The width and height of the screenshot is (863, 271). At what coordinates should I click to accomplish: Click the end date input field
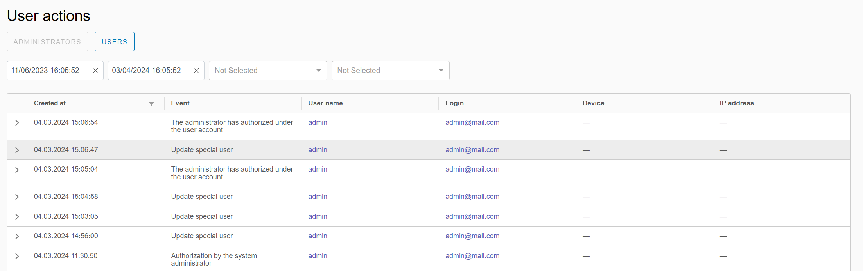tap(149, 71)
